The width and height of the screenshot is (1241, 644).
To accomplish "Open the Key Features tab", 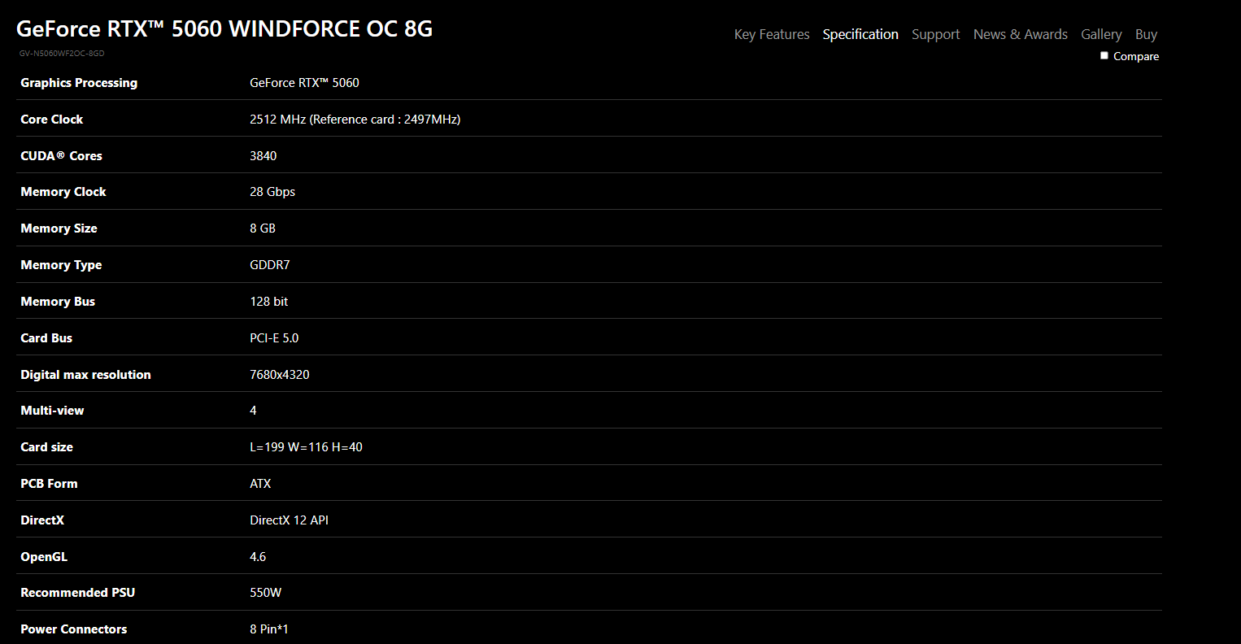I will pyautogui.click(x=772, y=34).
